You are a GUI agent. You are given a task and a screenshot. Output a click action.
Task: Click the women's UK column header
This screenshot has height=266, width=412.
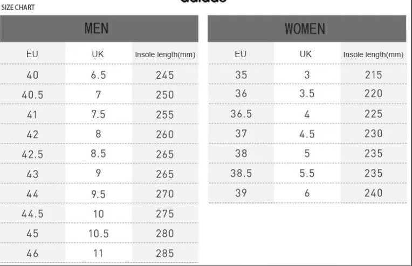click(306, 54)
